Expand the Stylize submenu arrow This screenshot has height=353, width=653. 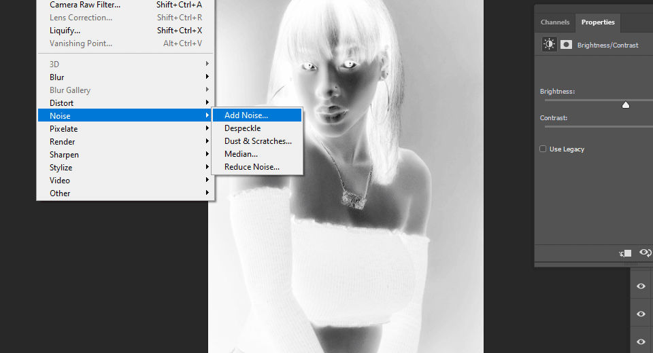pos(207,167)
